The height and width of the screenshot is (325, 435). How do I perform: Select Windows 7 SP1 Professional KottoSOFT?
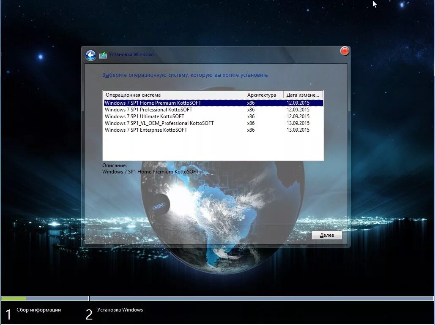(x=213, y=110)
